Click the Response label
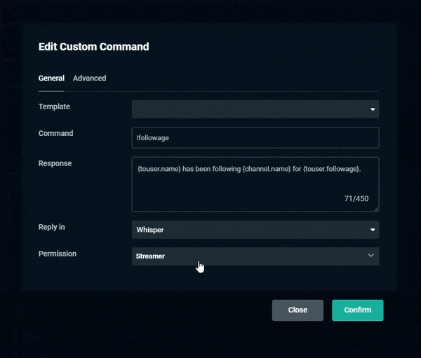421x358 pixels. pyautogui.click(x=55, y=163)
